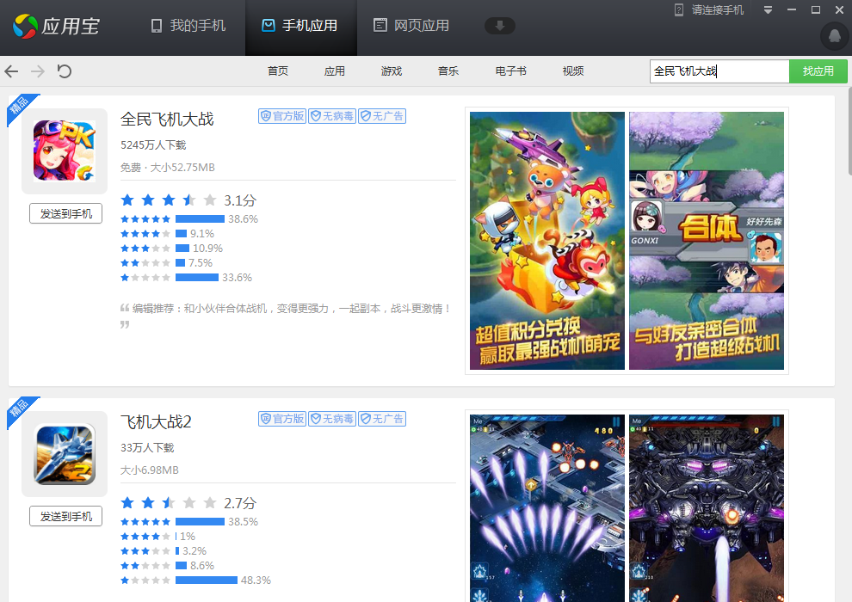Image resolution: width=852 pixels, height=602 pixels.
Task: Click 无病毒 badge for 飞机大战2
Action: [x=332, y=419]
